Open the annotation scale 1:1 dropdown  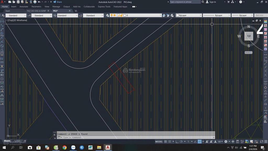220,142
